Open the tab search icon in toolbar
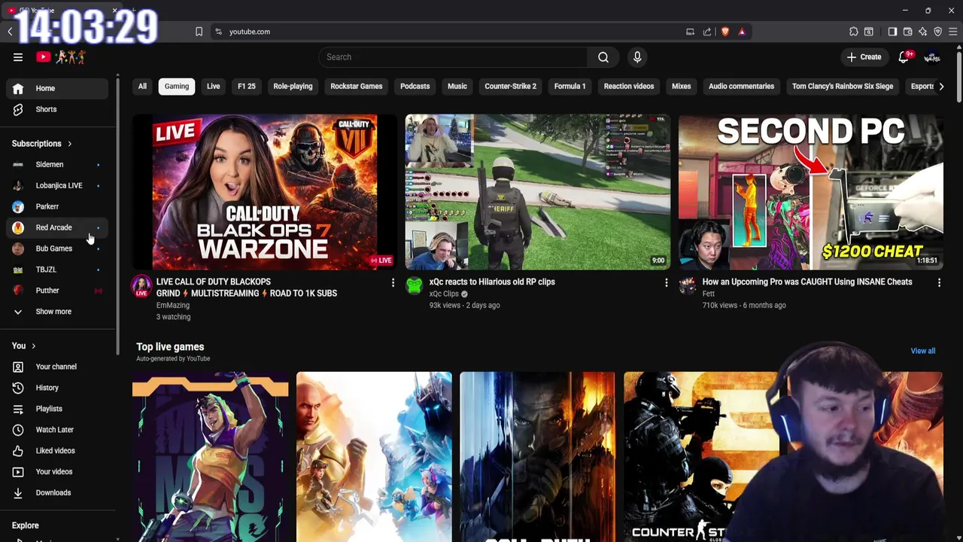This screenshot has width=963, height=542. [x=869, y=32]
